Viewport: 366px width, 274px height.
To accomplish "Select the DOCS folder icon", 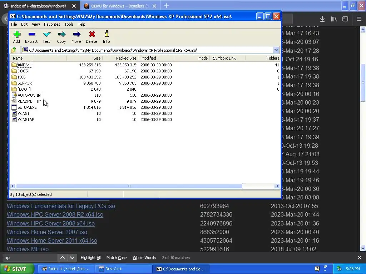I will click(14, 71).
